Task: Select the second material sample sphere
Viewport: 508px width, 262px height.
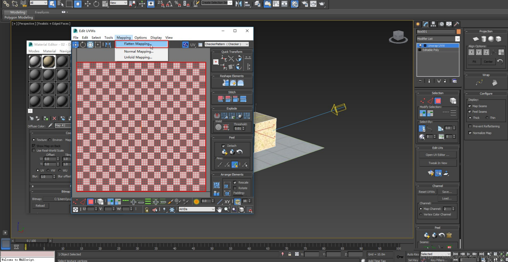Action: tap(49, 62)
